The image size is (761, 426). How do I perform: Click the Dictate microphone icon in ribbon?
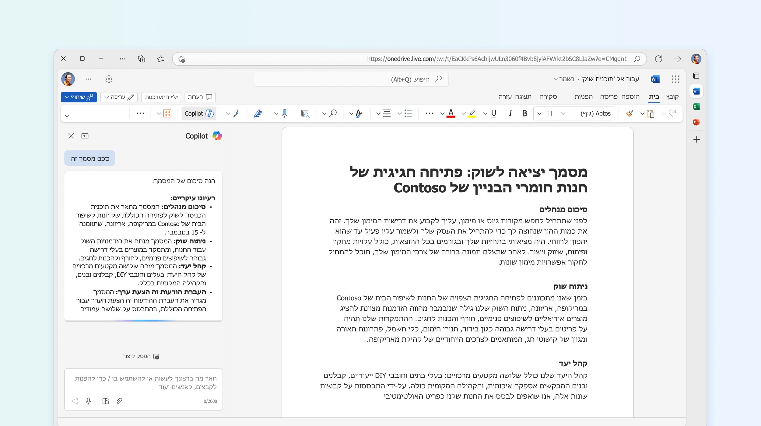click(x=285, y=113)
